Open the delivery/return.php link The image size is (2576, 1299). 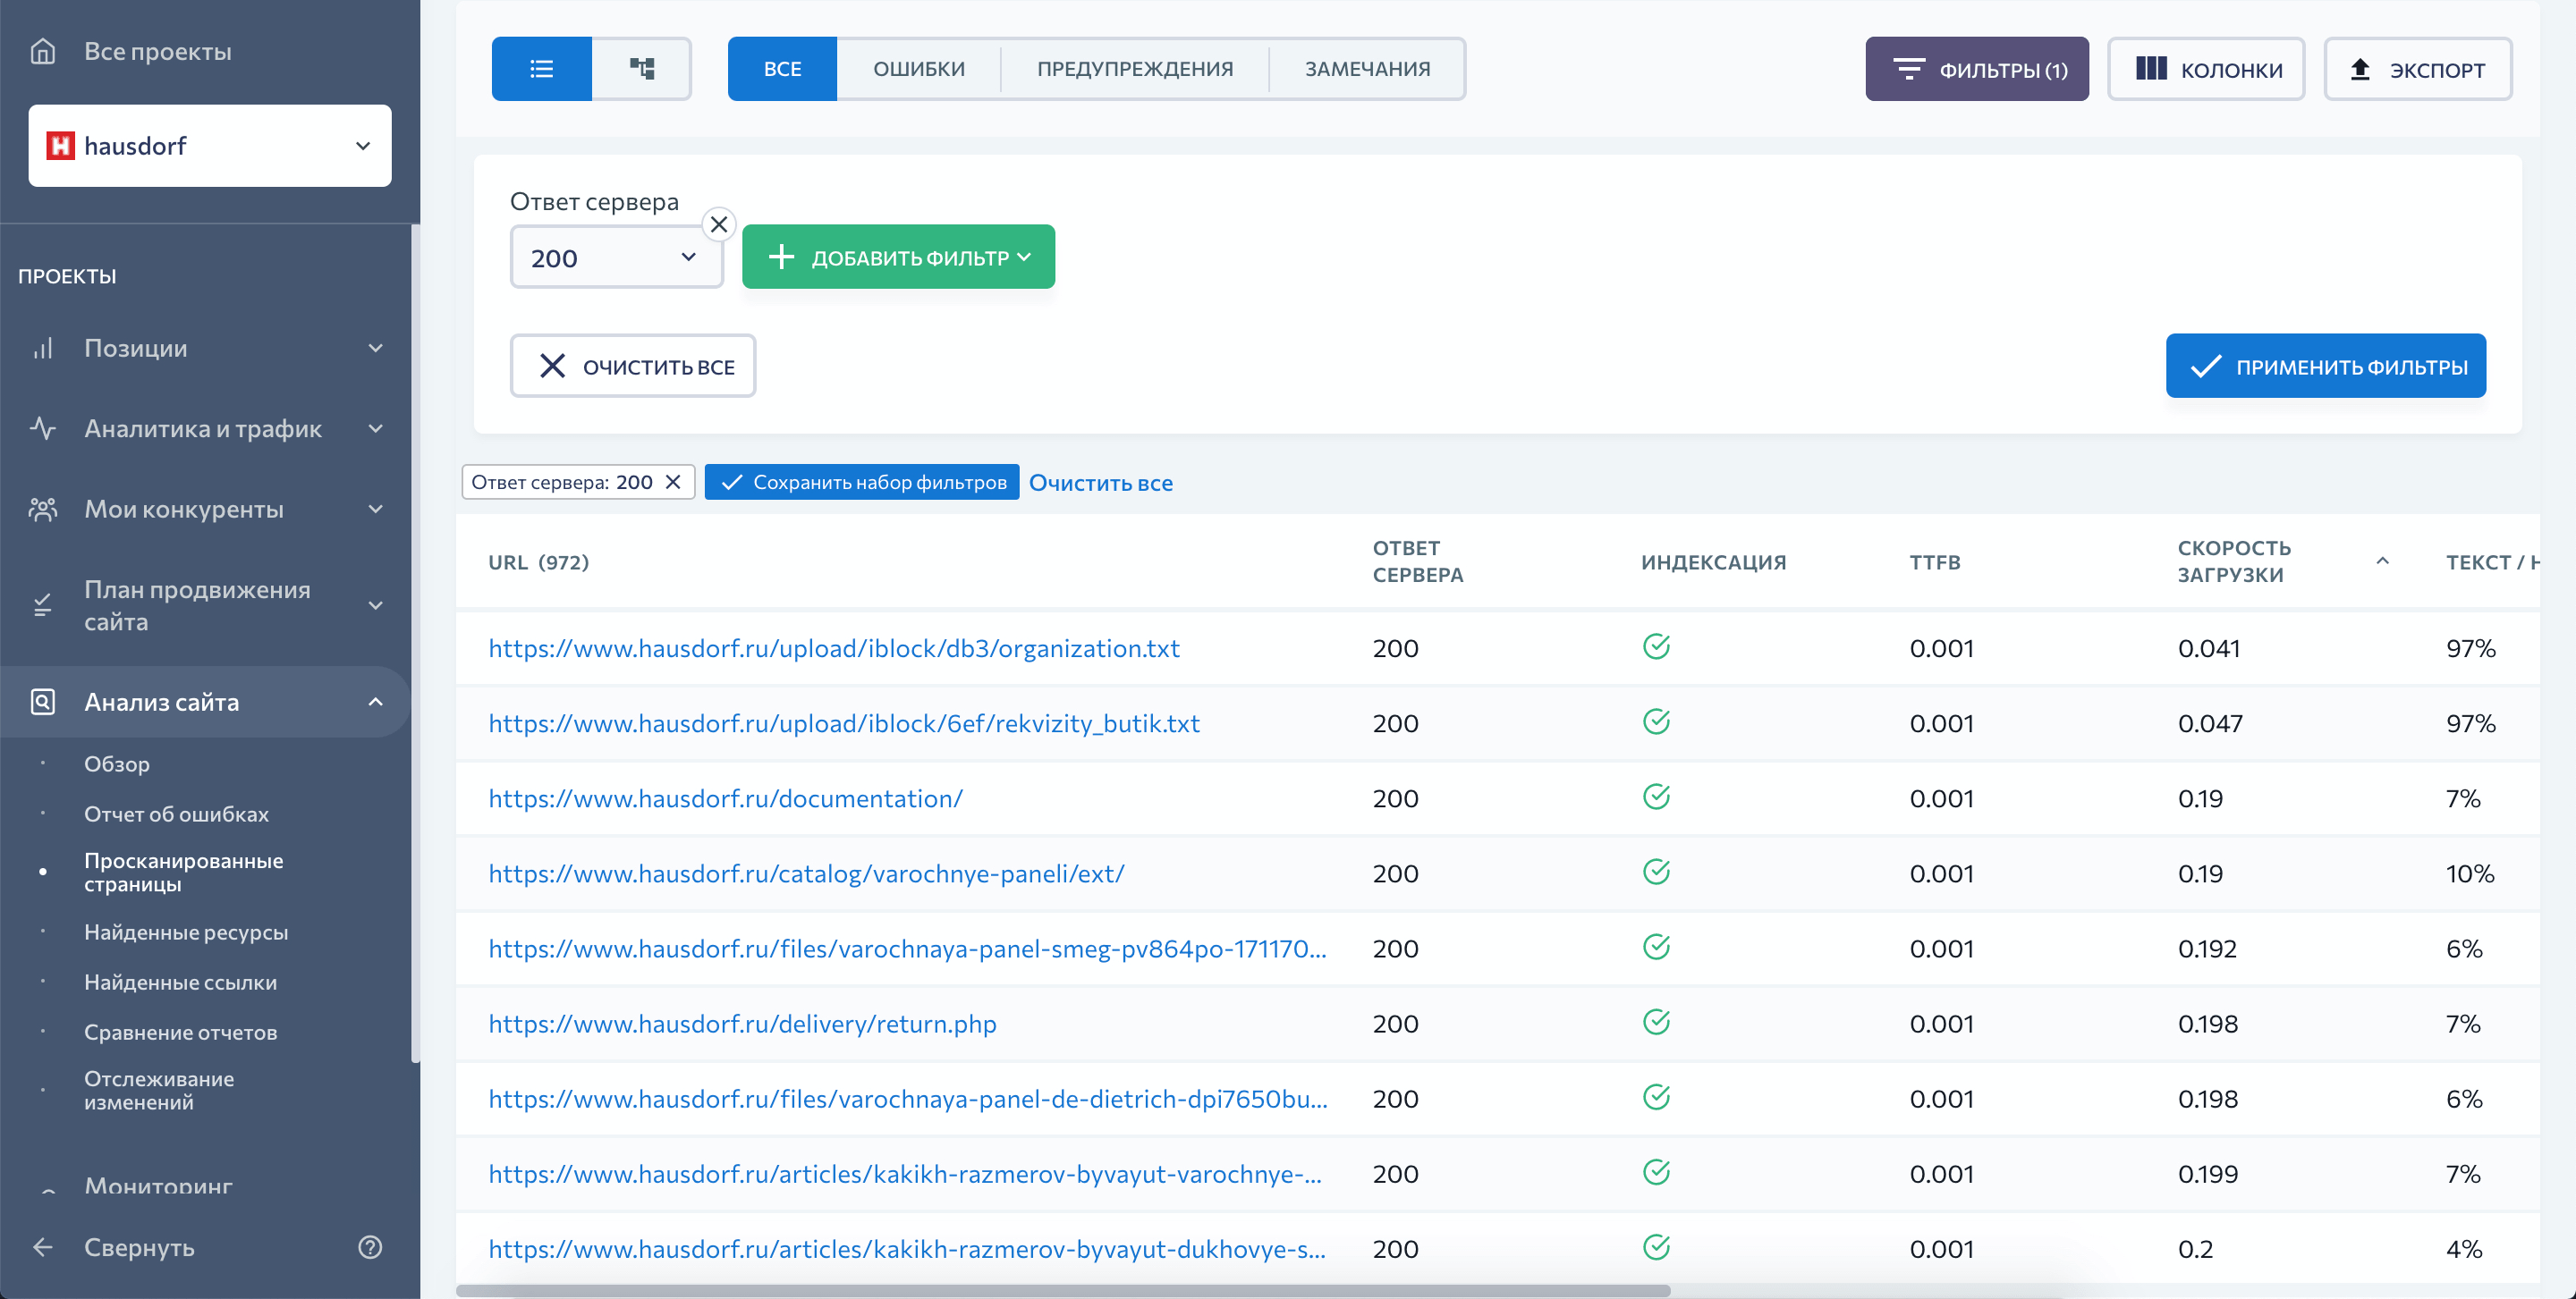click(x=742, y=1025)
